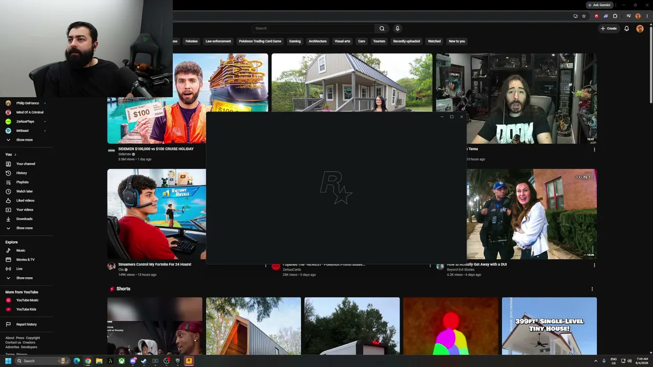This screenshot has height=367, width=653.
Task: Open Chrome extensions puzzle icon
Action: pyautogui.click(x=615, y=16)
